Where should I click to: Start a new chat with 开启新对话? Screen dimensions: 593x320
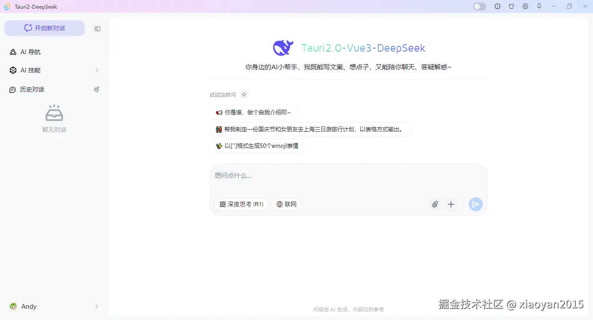point(44,28)
